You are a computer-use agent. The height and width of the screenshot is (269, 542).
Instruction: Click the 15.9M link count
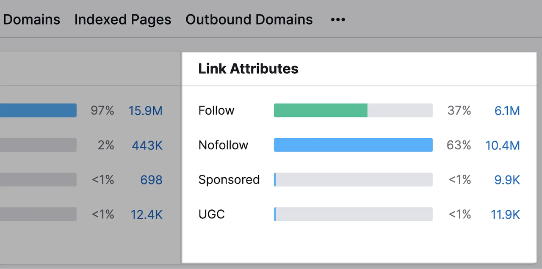[x=145, y=111]
